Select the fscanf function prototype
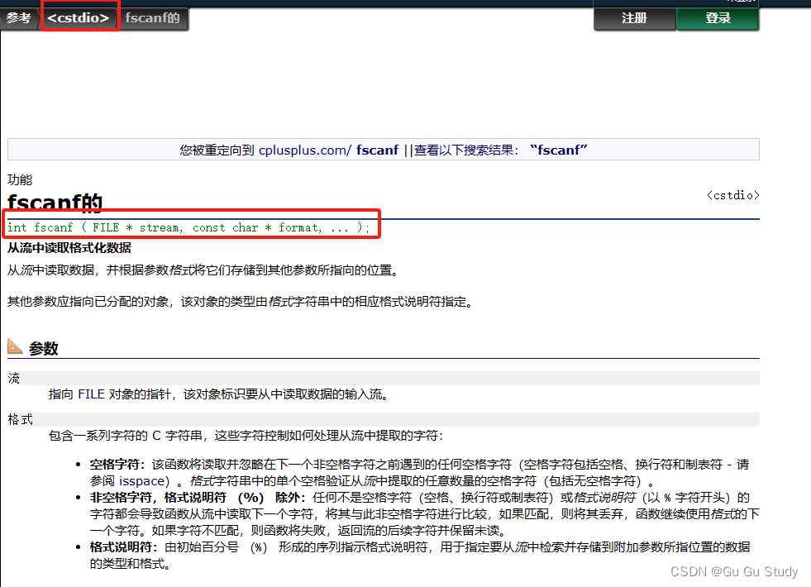 (x=188, y=227)
